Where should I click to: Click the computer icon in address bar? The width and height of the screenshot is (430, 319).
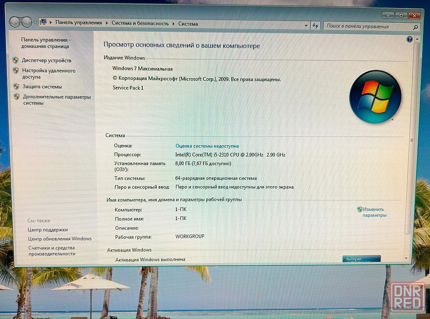click(43, 22)
